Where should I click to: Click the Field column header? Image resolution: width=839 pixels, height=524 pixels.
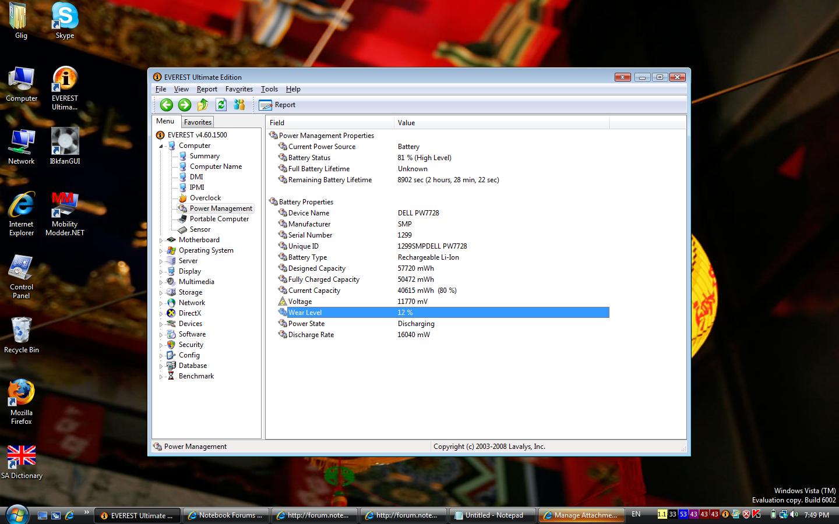click(x=330, y=123)
